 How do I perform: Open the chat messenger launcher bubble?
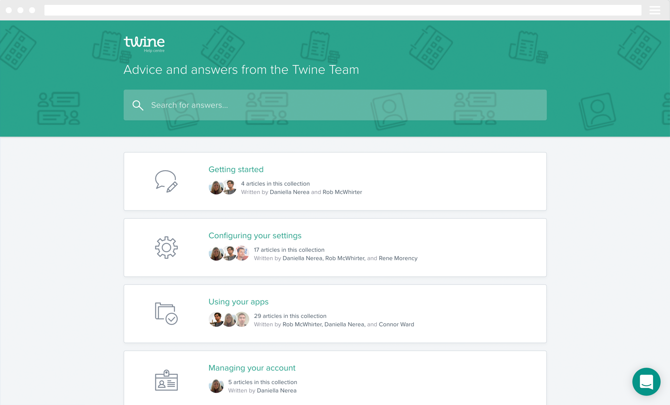click(646, 382)
